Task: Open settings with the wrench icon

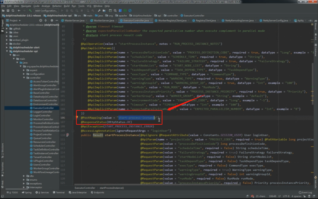Action: pyautogui.click(x=99, y=11)
